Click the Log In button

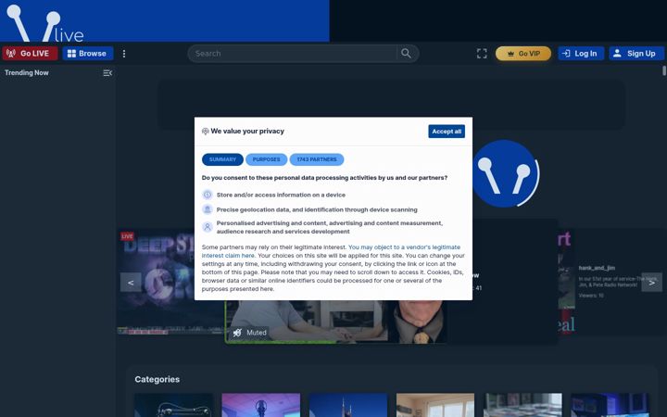coord(581,54)
